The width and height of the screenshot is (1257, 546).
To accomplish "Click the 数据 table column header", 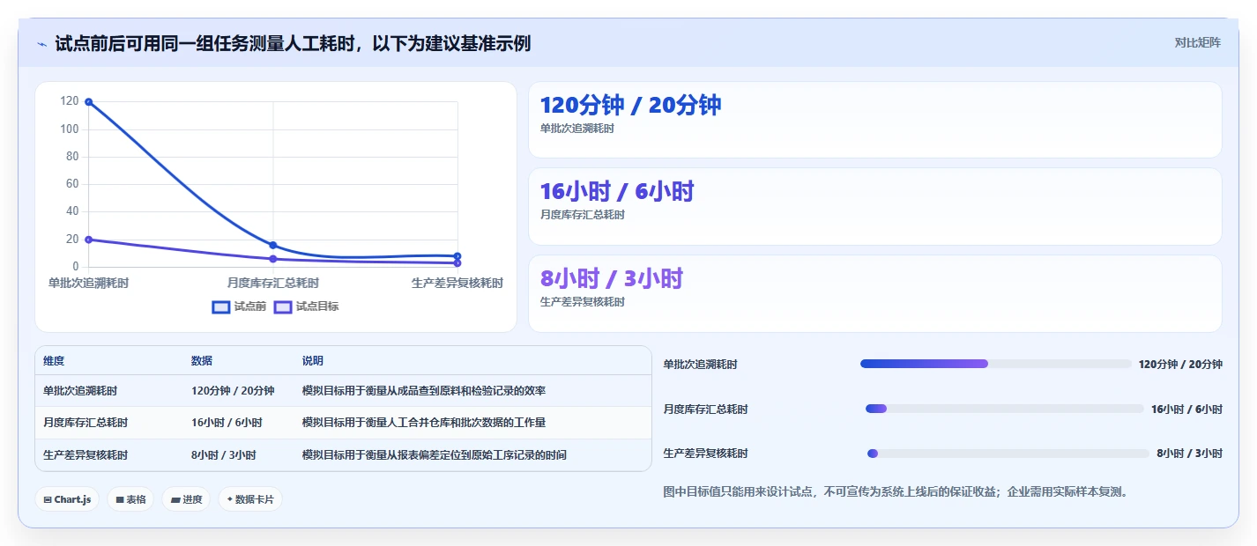I will pyautogui.click(x=201, y=361).
